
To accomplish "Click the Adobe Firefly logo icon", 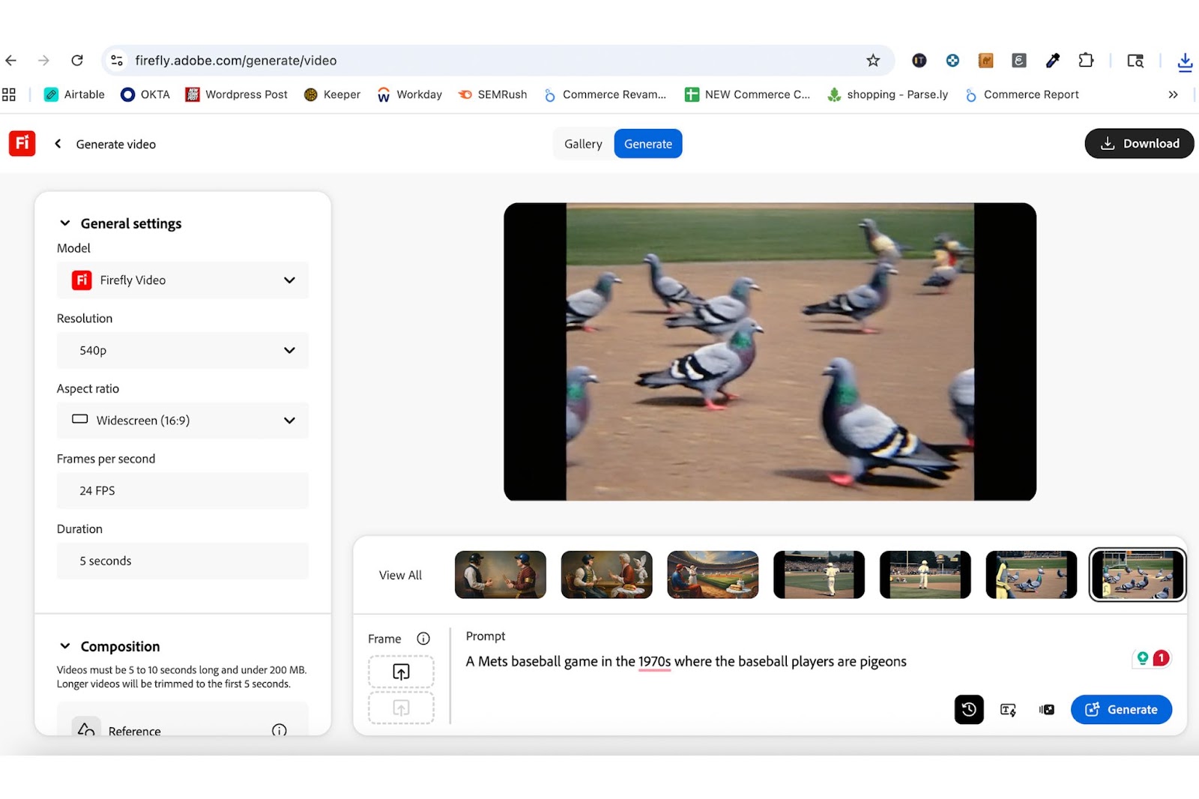I will click(x=22, y=143).
